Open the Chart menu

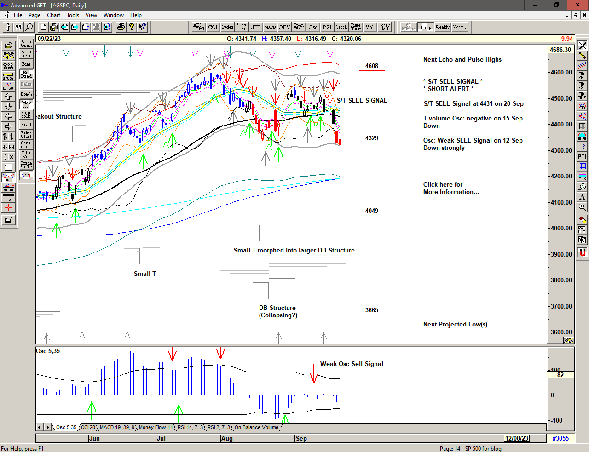(x=53, y=15)
